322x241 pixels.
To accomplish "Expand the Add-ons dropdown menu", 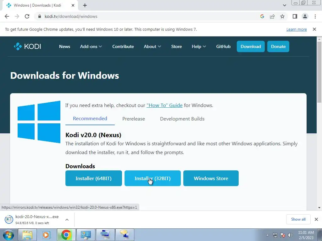I will [91, 46].
